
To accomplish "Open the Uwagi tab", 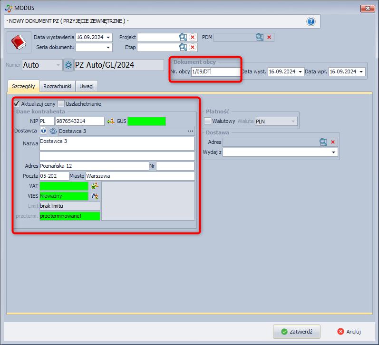I will pos(87,86).
